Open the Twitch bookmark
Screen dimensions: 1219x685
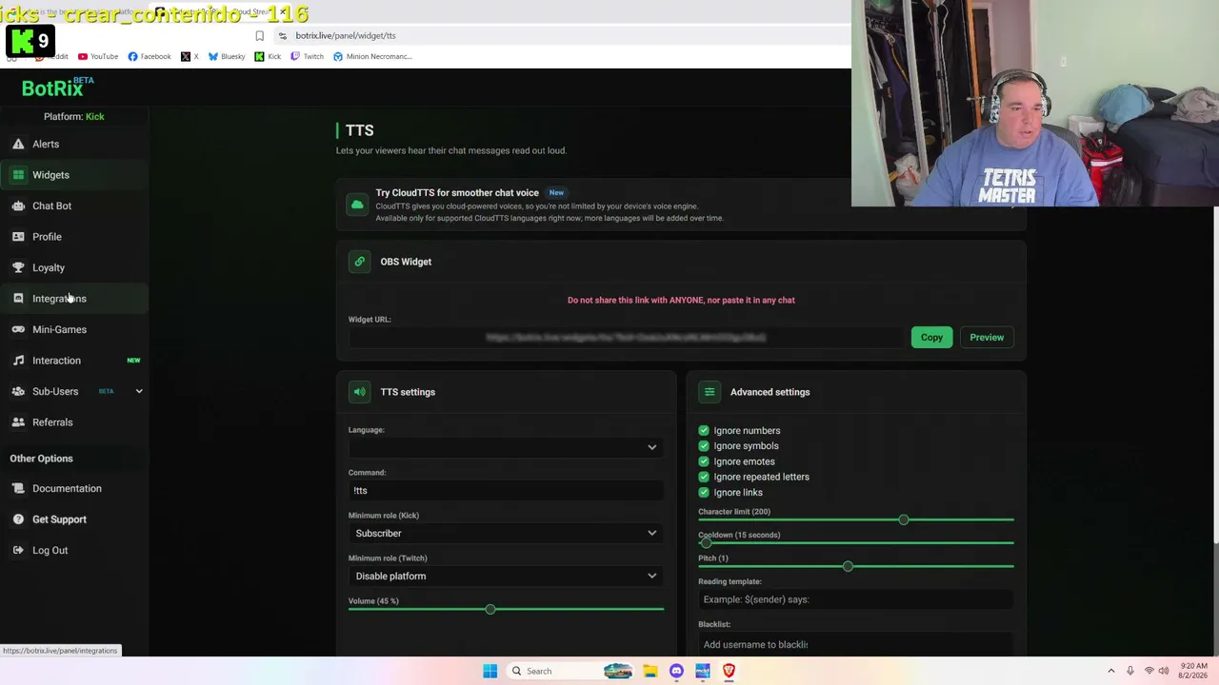click(x=307, y=56)
